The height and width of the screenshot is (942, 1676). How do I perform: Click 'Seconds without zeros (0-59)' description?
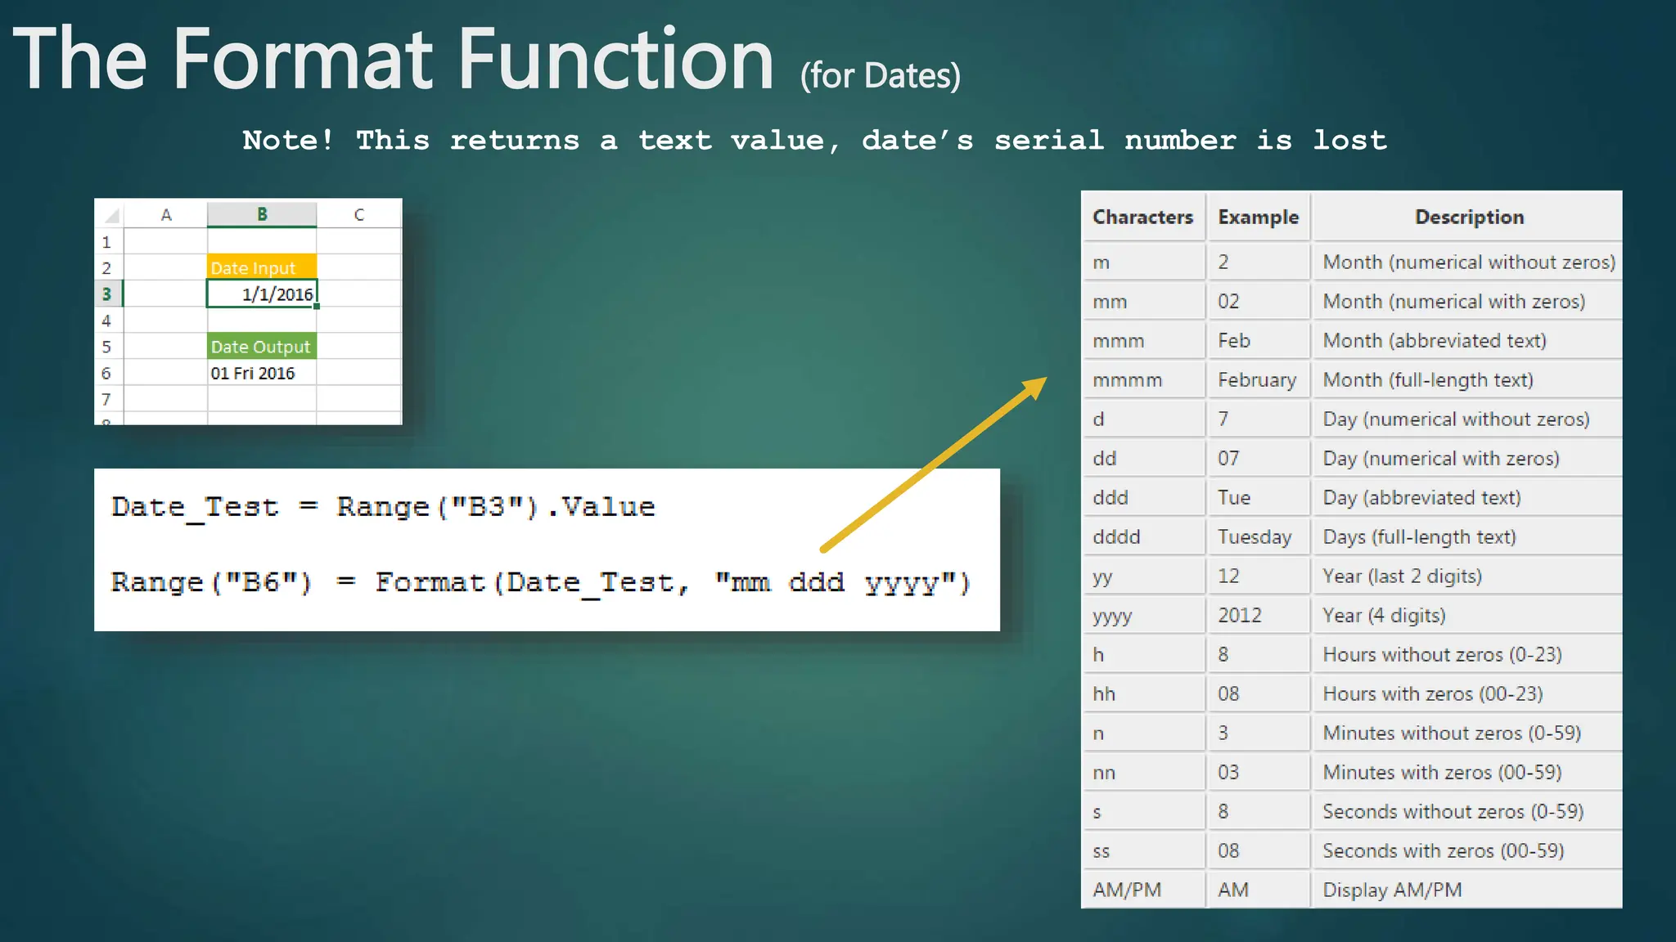point(1469,811)
